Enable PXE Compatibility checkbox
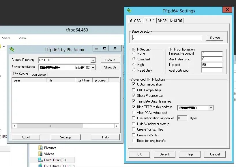 click(134, 90)
